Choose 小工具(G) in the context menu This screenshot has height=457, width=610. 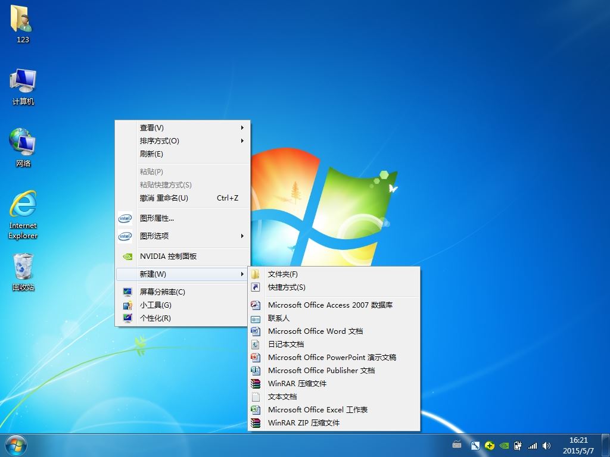coord(182,305)
